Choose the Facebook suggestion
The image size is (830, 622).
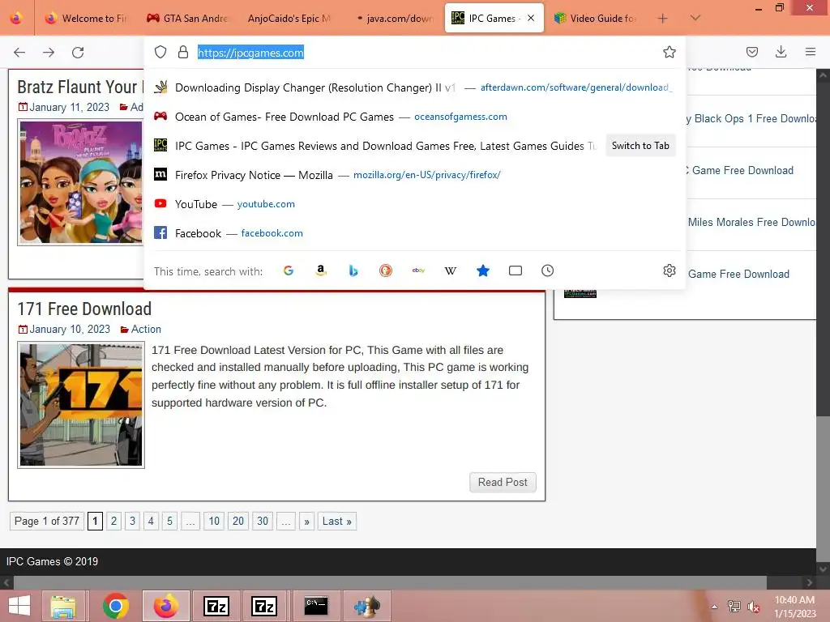click(x=414, y=232)
